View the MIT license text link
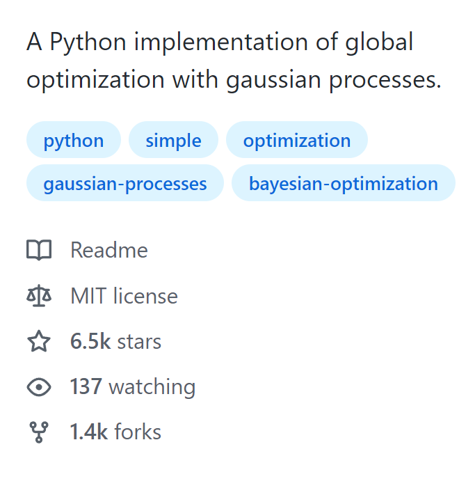 click(124, 296)
